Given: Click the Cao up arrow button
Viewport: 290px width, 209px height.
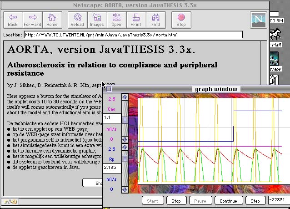Looking at the screenshot, I should click(125, 97).
